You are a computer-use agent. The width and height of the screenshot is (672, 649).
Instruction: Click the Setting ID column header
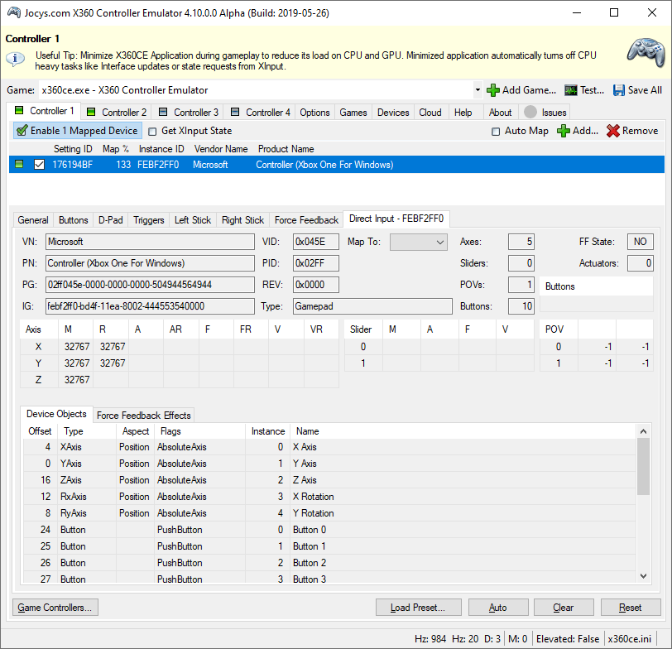coord(73,149)
